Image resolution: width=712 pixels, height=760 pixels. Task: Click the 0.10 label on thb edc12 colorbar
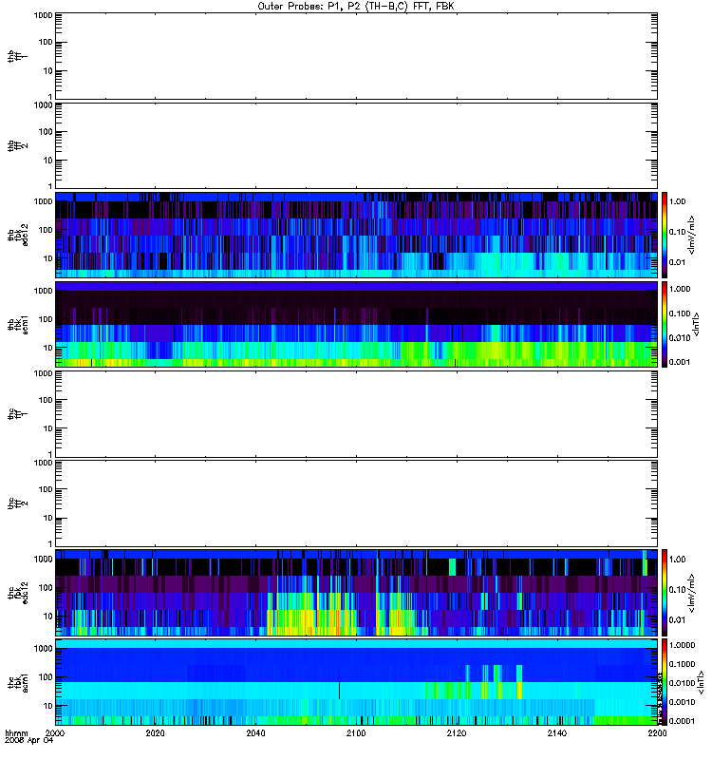677,232
